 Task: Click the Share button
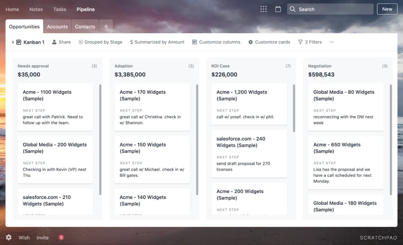pyautogui.click(x=61, y=42)
